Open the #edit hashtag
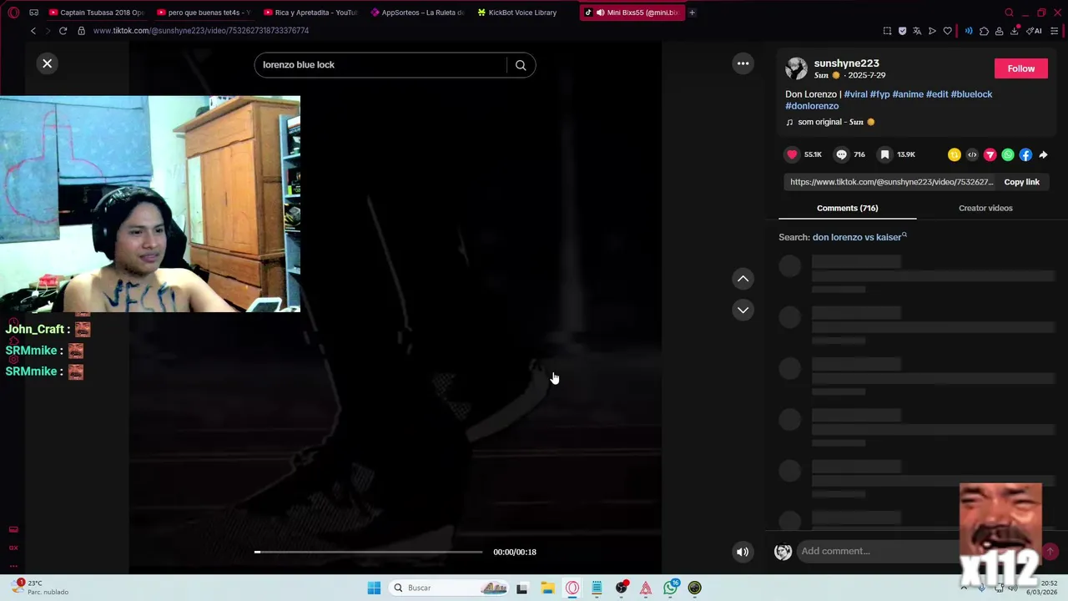The width and height of the screenshot is (1068, 601). pos(937,94)
